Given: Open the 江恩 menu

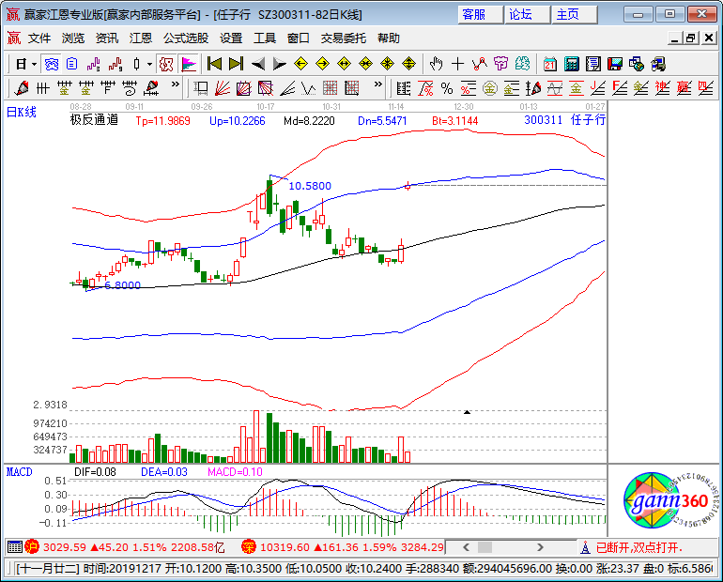Looking at the screenshot, I should click(x=141, y=38).
